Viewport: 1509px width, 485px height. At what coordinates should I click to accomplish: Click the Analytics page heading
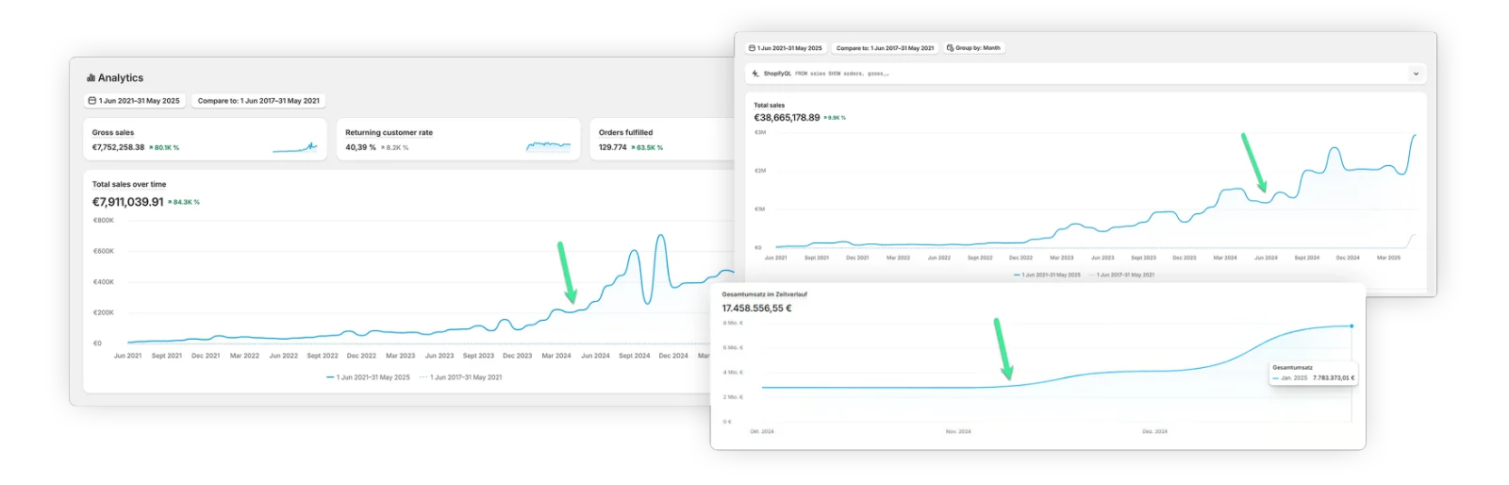tap(121, 78)
